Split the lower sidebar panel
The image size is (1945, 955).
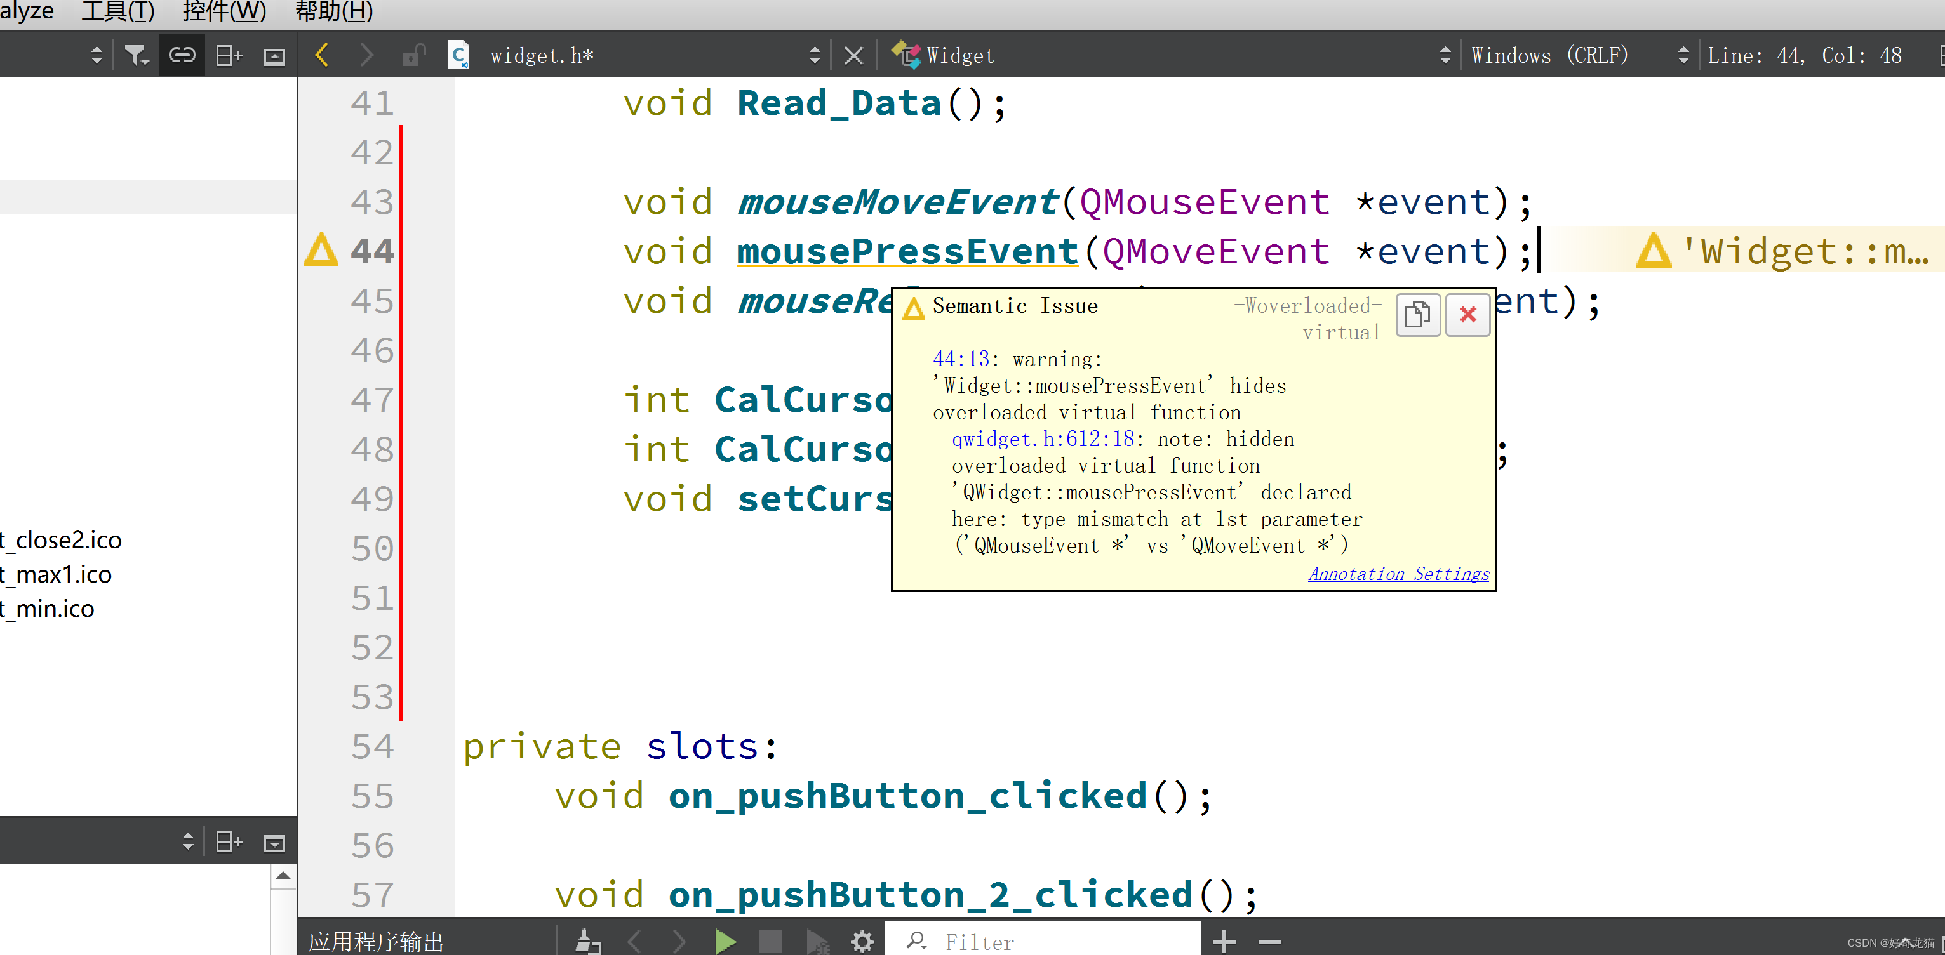click(229, 841)
